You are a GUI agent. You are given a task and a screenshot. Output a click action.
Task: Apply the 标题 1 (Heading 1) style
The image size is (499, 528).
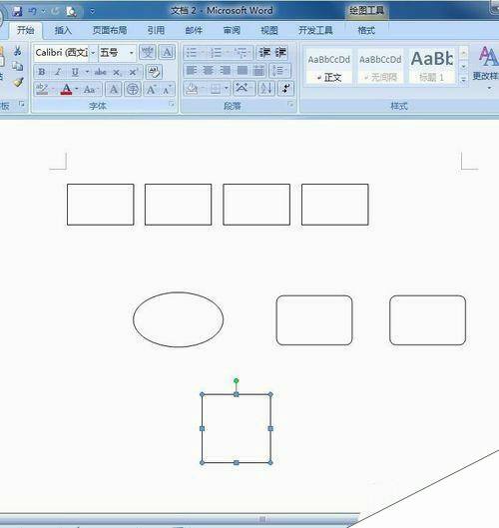point(432,66)
